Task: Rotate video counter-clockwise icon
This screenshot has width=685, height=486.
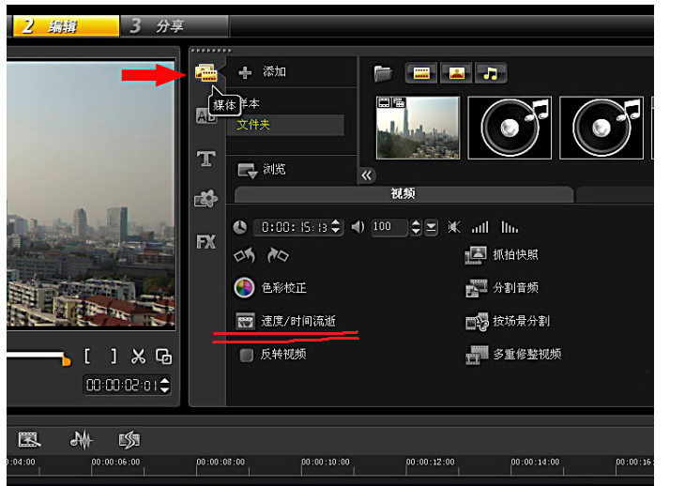Action: (244, 255)
